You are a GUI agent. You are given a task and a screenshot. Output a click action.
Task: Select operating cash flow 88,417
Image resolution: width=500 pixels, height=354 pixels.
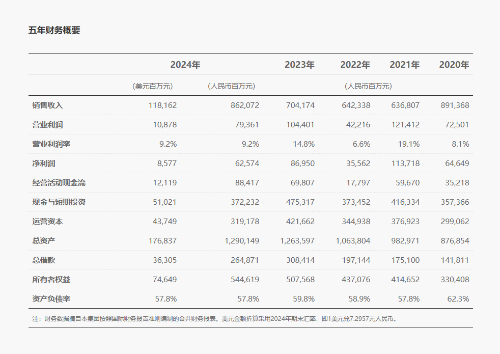[x=247, y=183]
